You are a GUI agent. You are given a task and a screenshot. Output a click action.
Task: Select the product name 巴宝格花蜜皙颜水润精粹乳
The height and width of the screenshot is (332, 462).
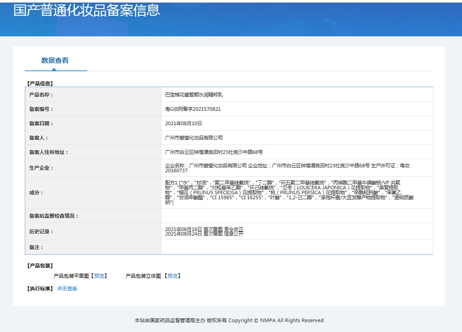[194, 95]
